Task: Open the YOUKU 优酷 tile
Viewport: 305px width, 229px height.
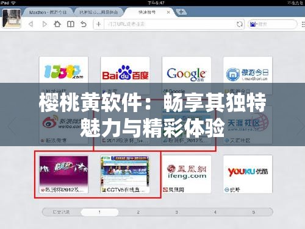Action: pyautogui.click(x=248, y=174)
